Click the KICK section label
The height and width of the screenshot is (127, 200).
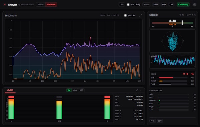pyautogui.click(x=153, y=74)
